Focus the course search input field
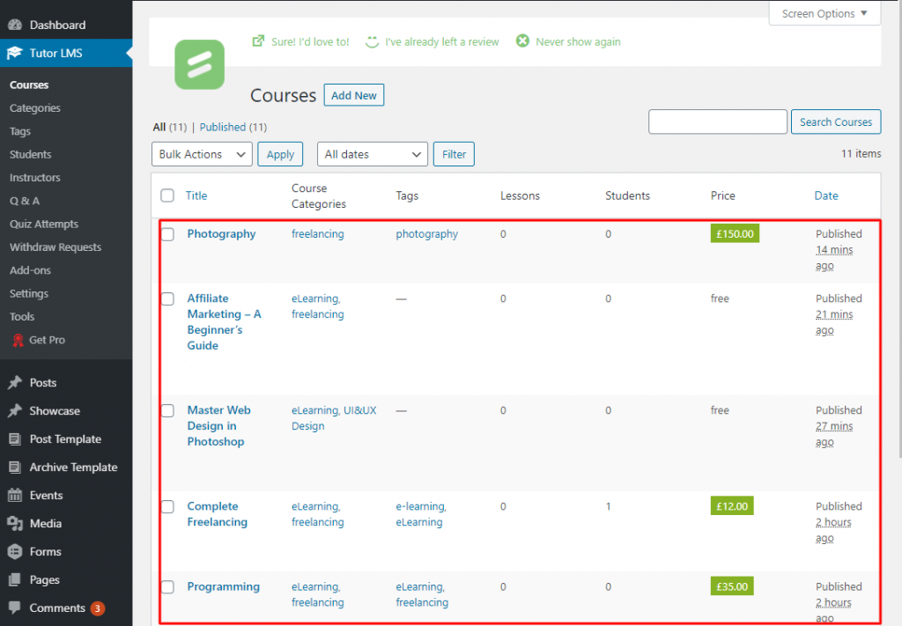This screenshot has width=902, height=626. [717, 122]
